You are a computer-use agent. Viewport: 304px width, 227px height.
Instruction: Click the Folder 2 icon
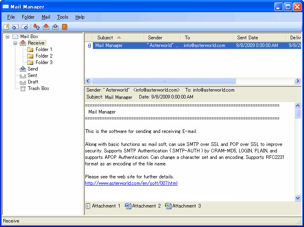pos(30,56)
